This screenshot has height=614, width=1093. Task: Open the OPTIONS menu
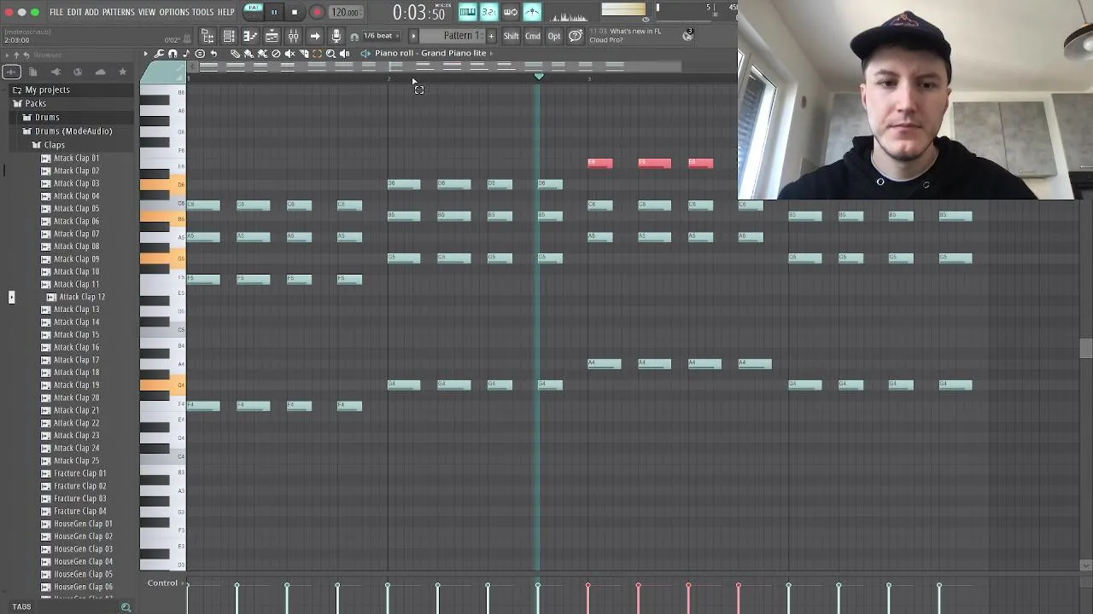point(174,12)
